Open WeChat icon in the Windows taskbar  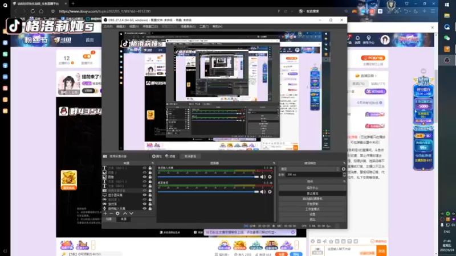coord(447,38)
